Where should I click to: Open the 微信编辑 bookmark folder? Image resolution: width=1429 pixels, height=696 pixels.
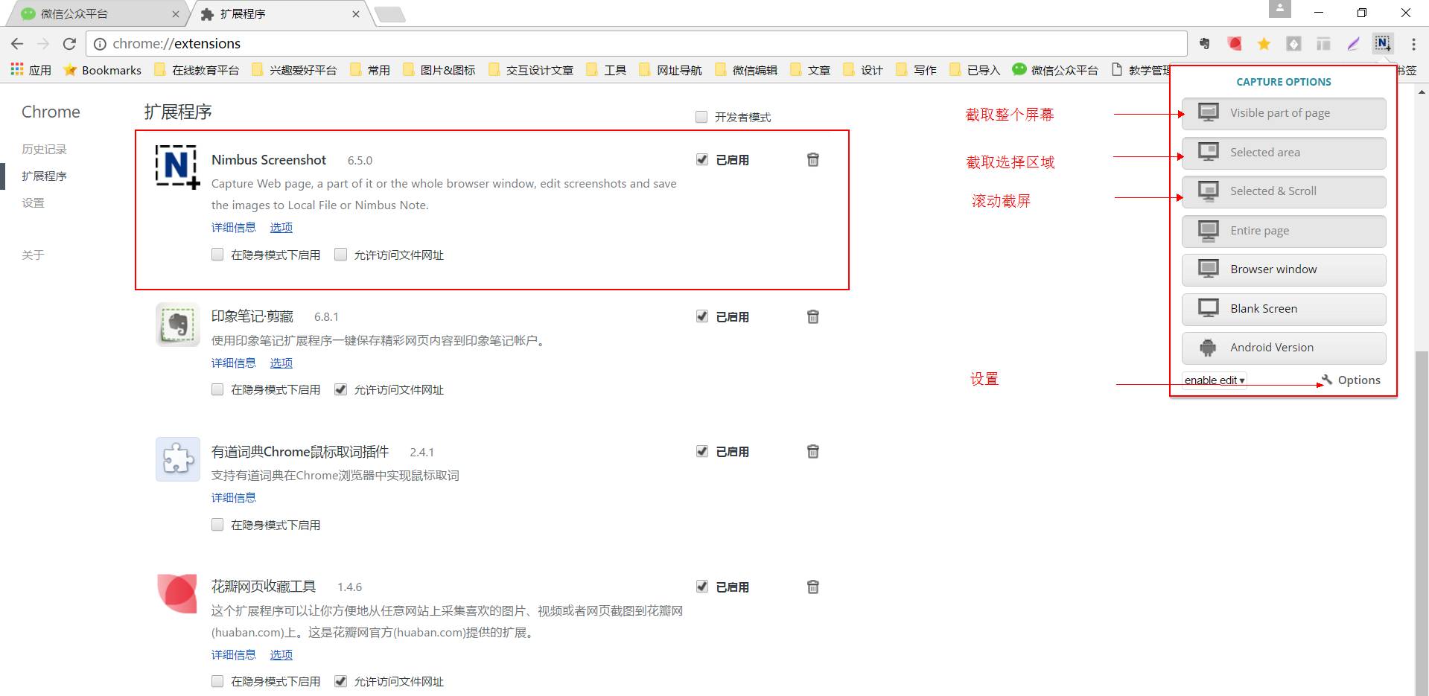click(746, 70)
